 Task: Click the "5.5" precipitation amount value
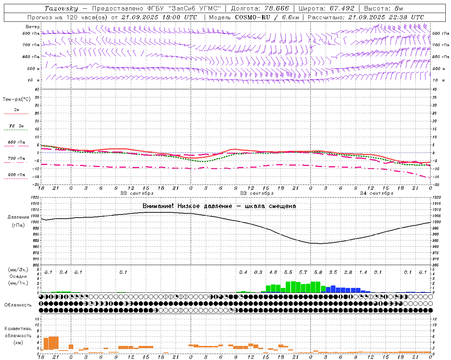click(288, 272)
